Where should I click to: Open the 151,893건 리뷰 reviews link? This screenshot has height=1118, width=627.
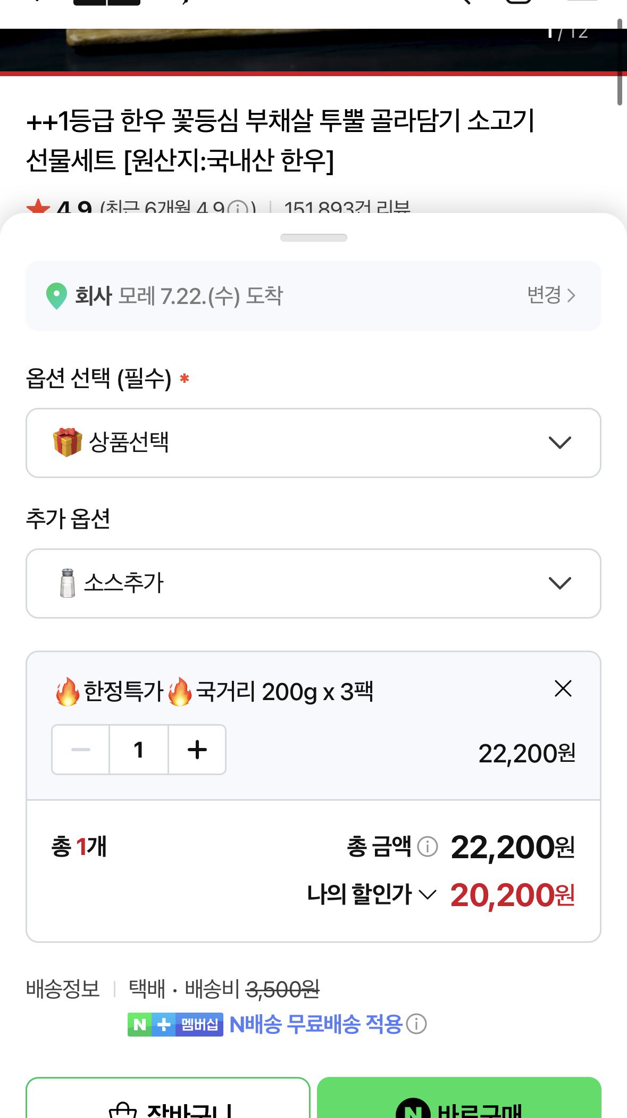point(347,207)
